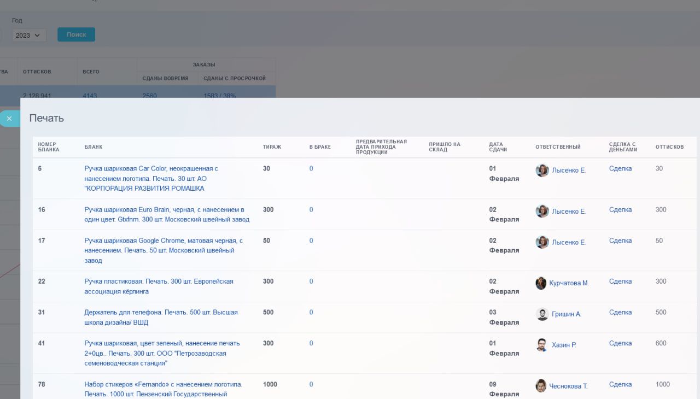The image size is (700, 399).
Task: Click Курчатова М. avatar picture
Action: [x=541, y=283]
